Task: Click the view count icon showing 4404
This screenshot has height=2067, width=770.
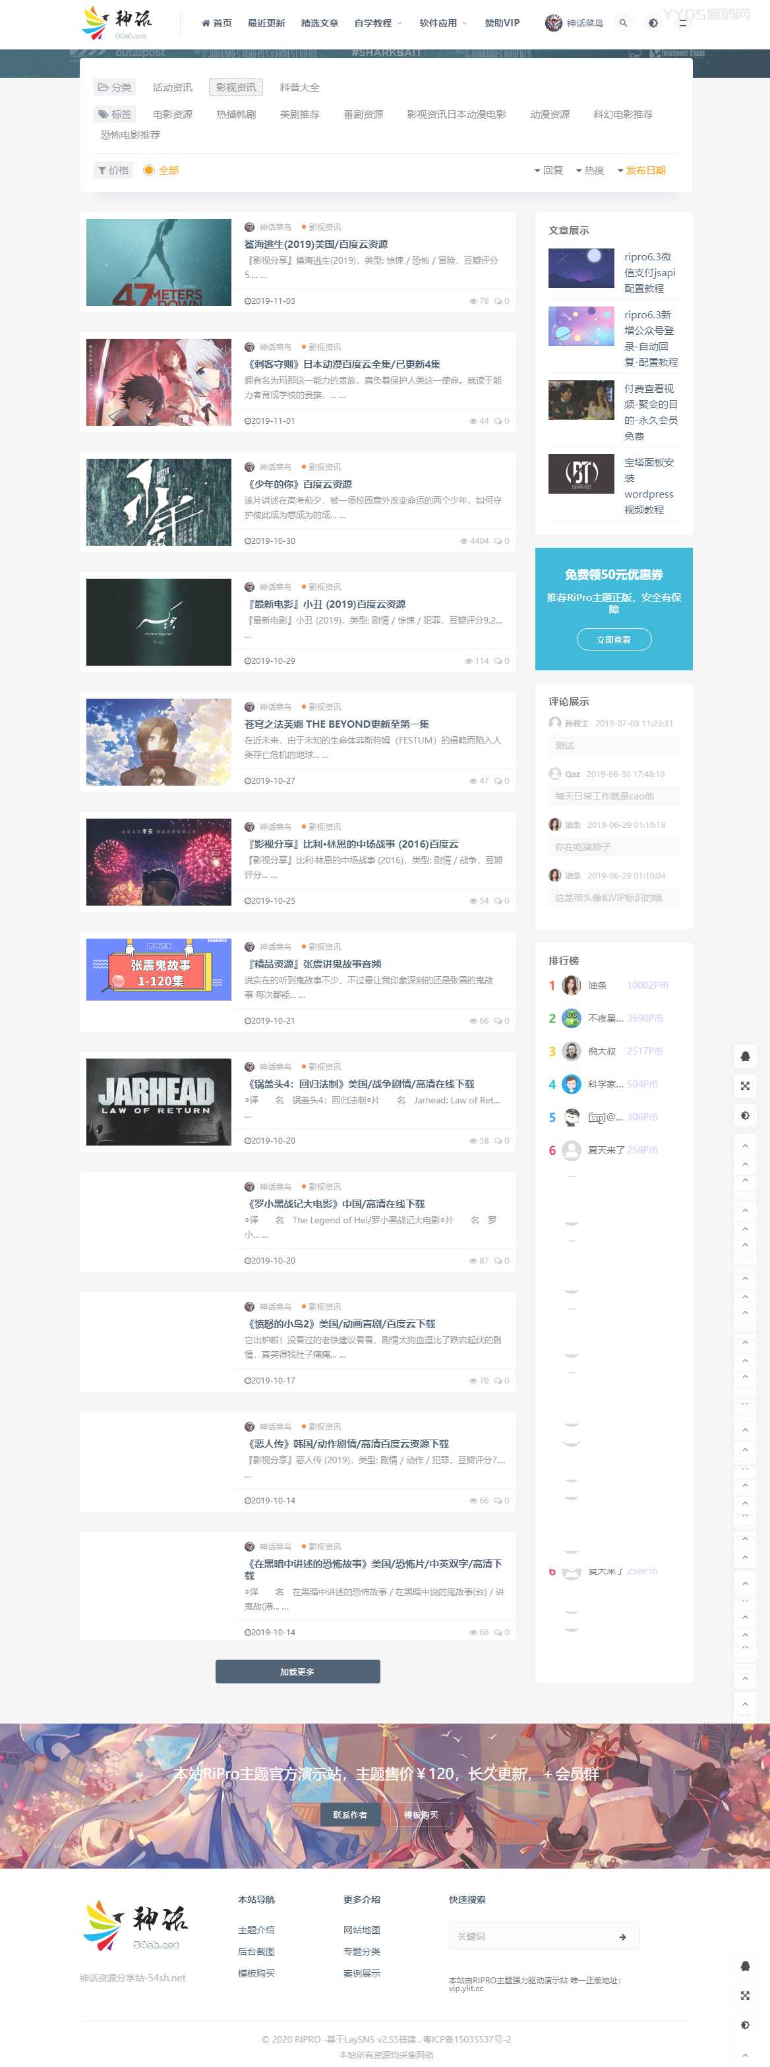Action: tap(464, 541)
